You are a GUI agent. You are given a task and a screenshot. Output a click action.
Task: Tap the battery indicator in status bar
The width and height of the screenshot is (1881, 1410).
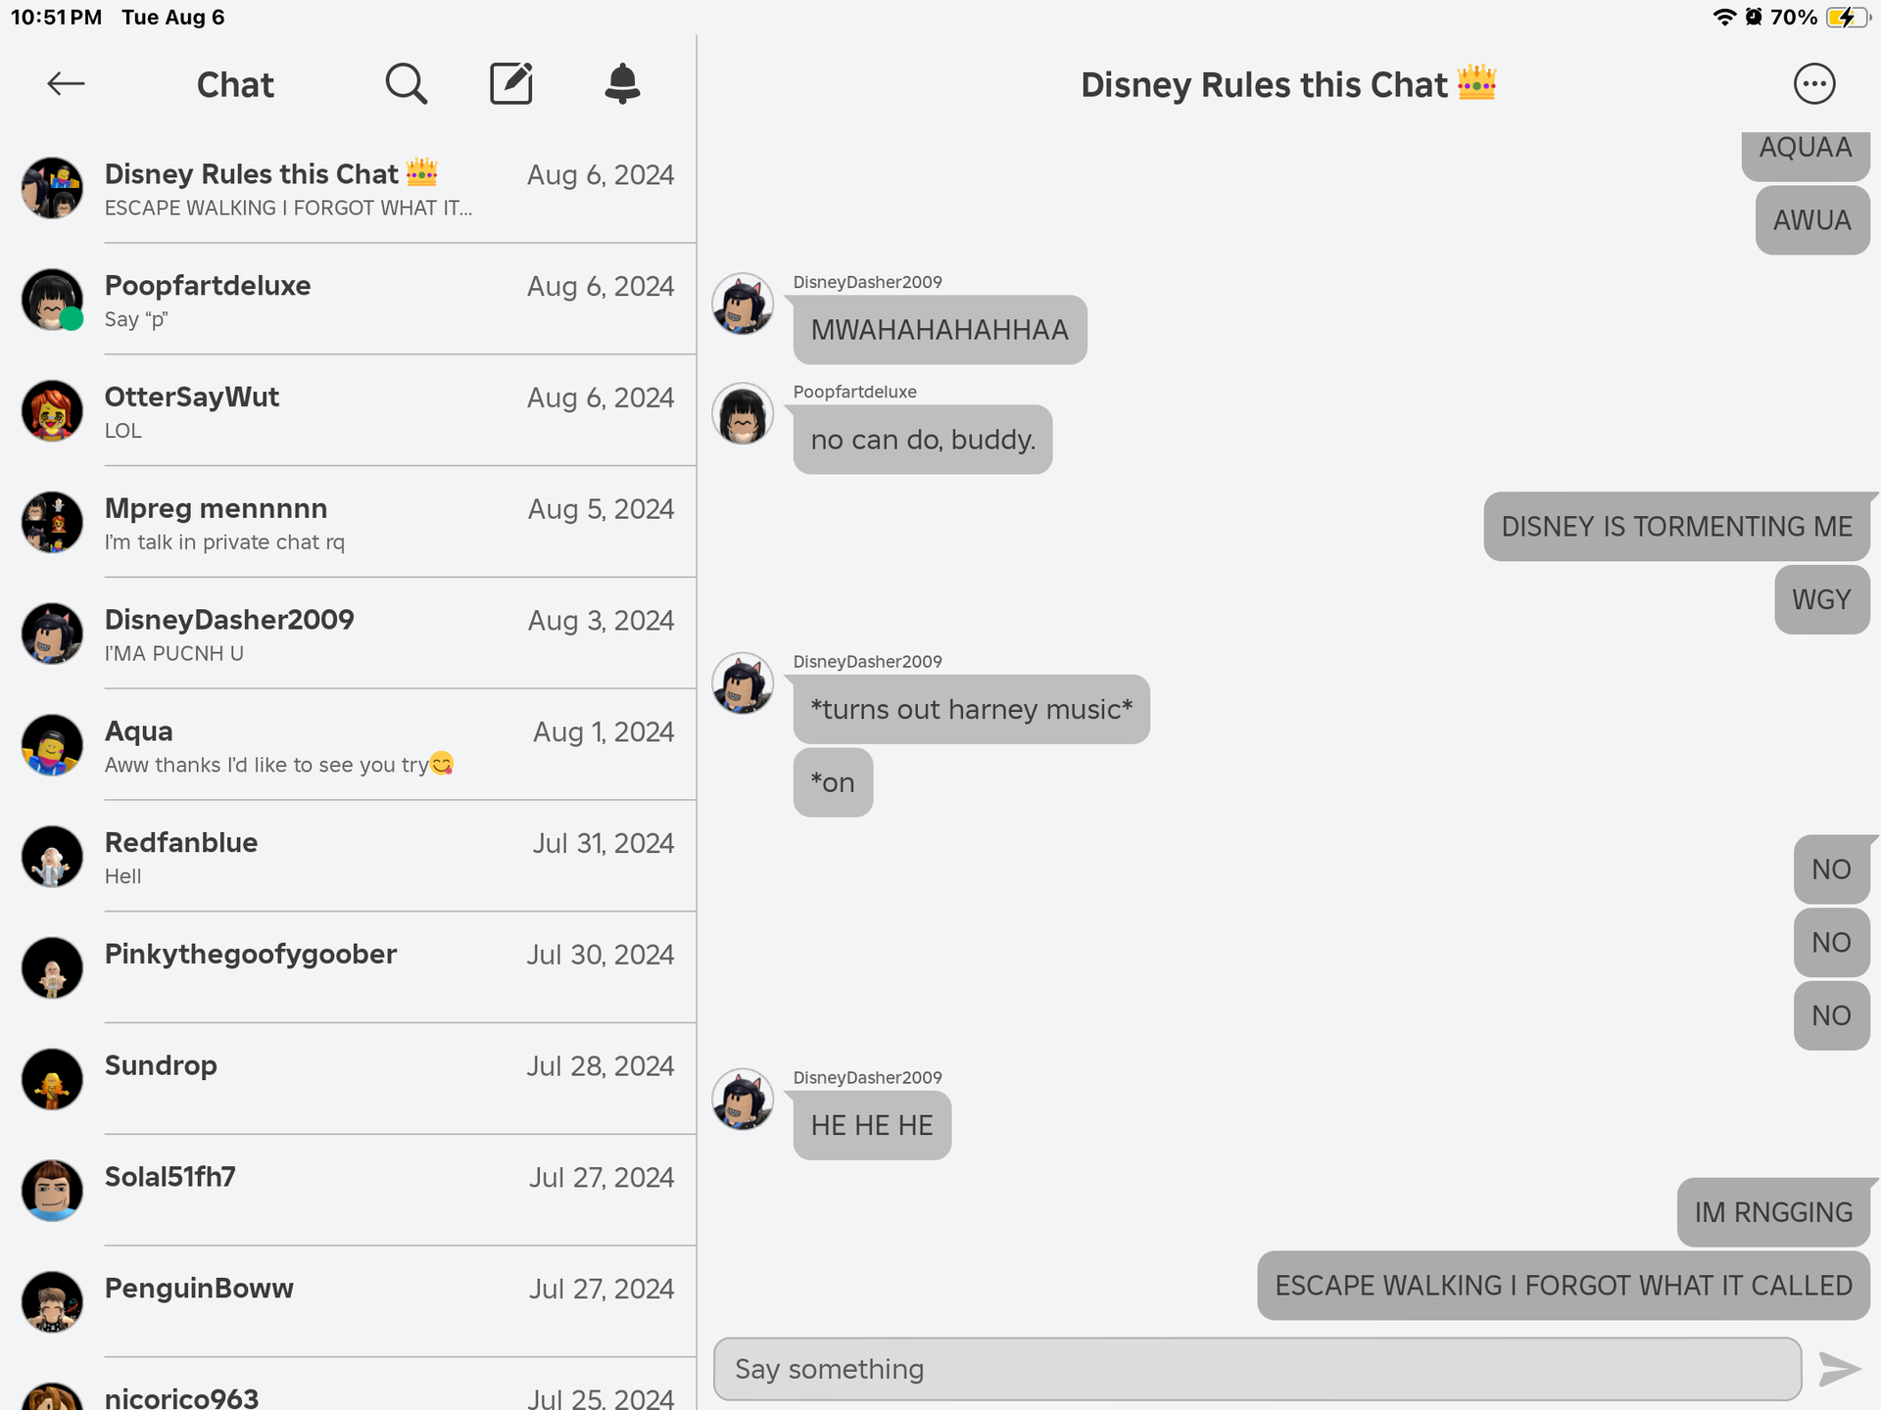coord(1848,18)
